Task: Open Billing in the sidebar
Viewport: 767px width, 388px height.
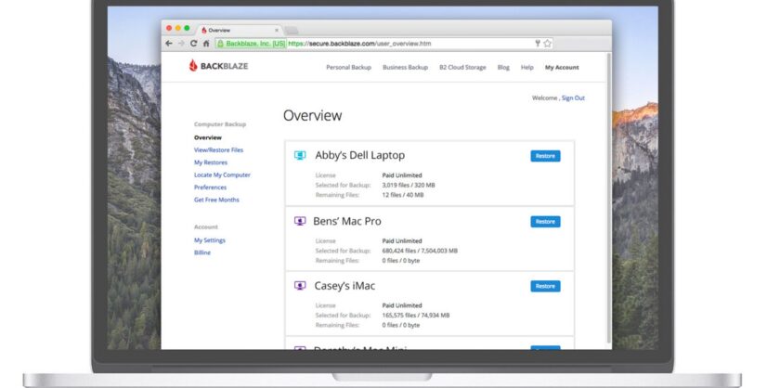Action: click(x=202, y=252)
